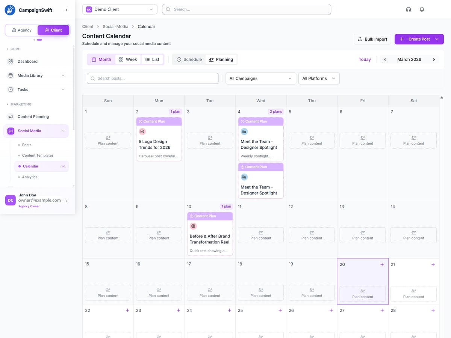Click the Content Planning megaphone icon

point(11,116)
